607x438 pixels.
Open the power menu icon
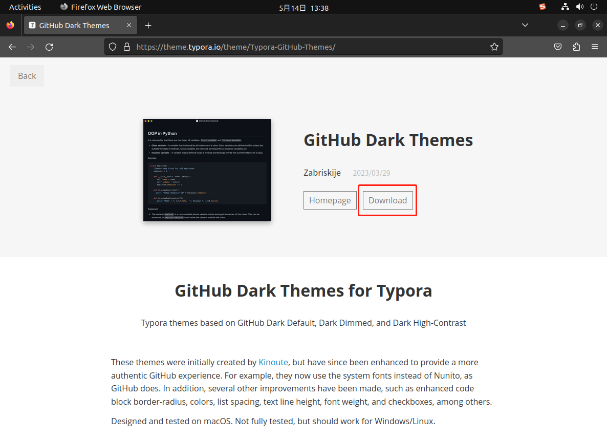pos(594,7)
